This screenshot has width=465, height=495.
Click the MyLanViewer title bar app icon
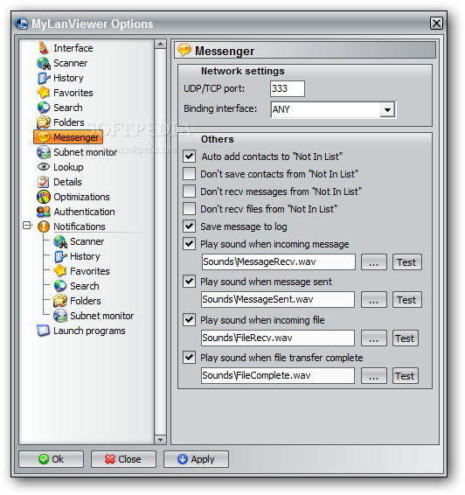pyautogui.click(x=22, y=24)
